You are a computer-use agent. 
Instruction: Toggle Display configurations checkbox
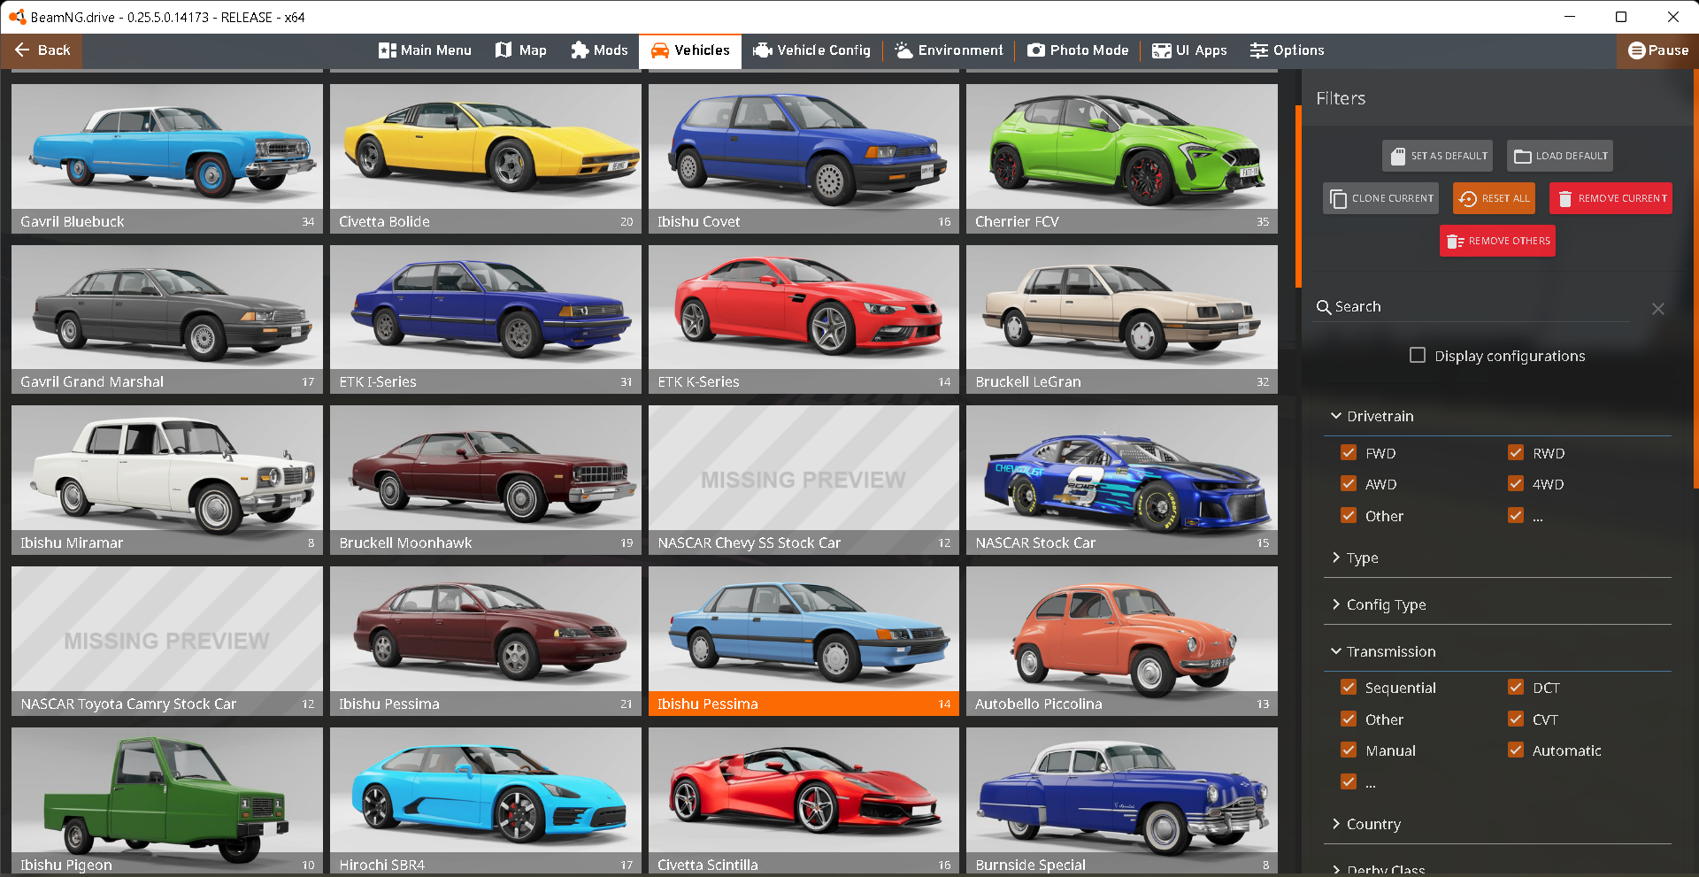tap(1418, 355)
